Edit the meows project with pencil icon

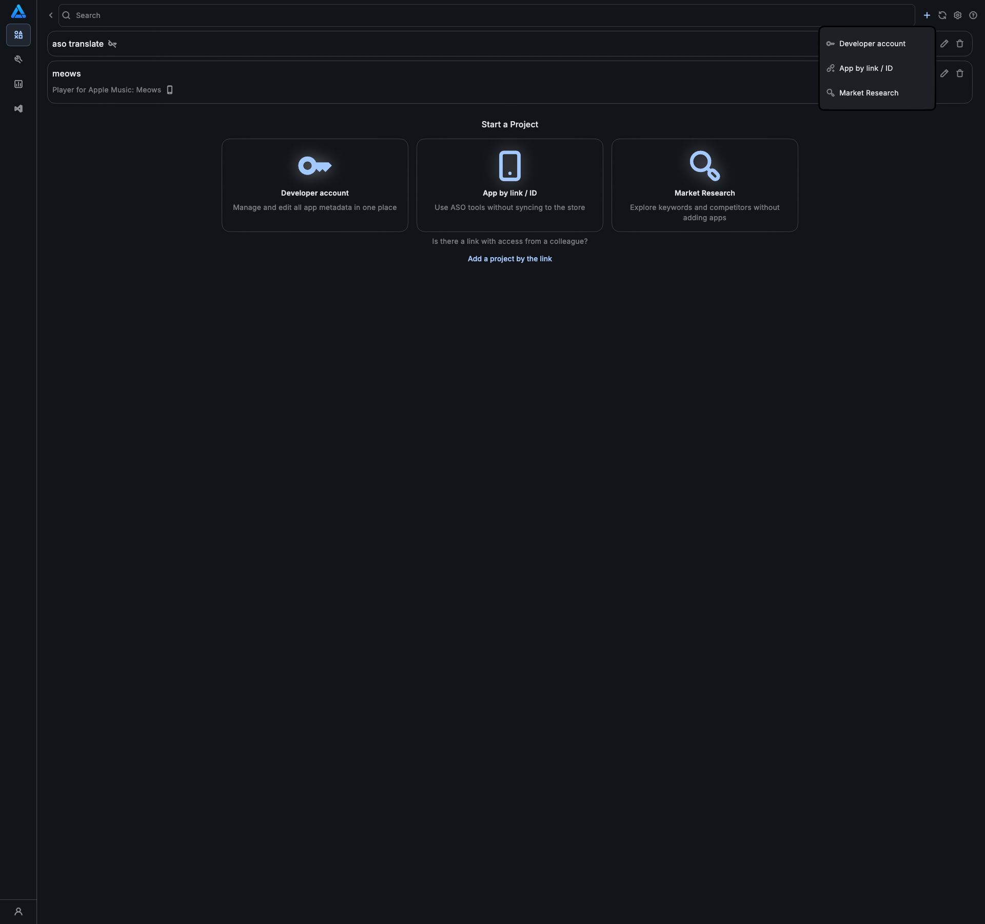pos(944,73)
